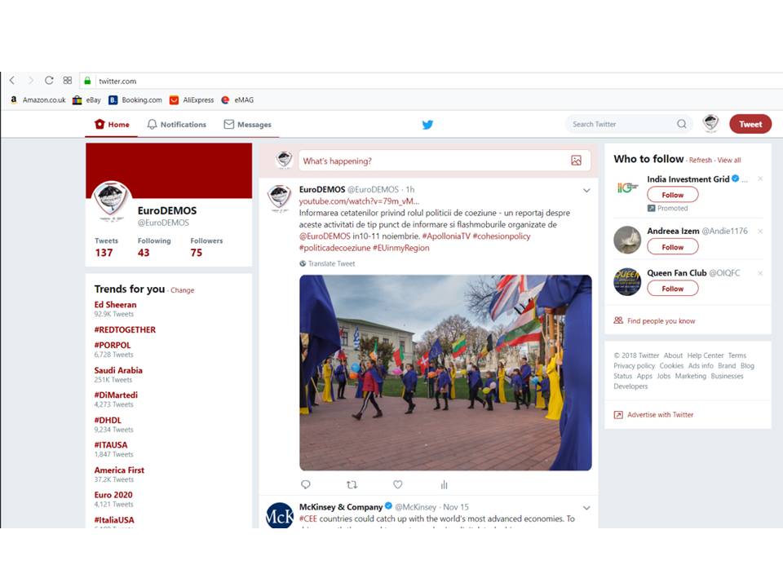Reply to the EuroDEMOS tweet
The height and width of the screenshot is (587, 783).
[x=306, y=484]
